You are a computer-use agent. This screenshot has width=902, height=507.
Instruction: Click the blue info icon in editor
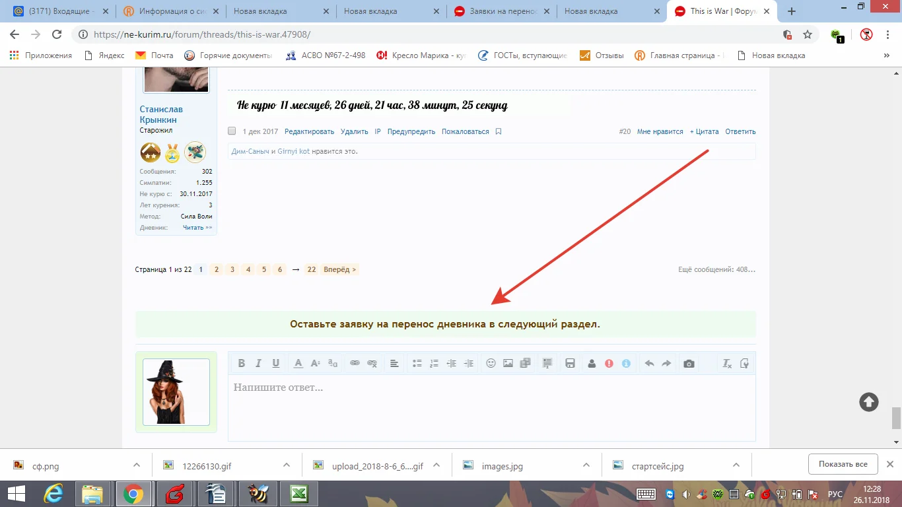point(626,363)
